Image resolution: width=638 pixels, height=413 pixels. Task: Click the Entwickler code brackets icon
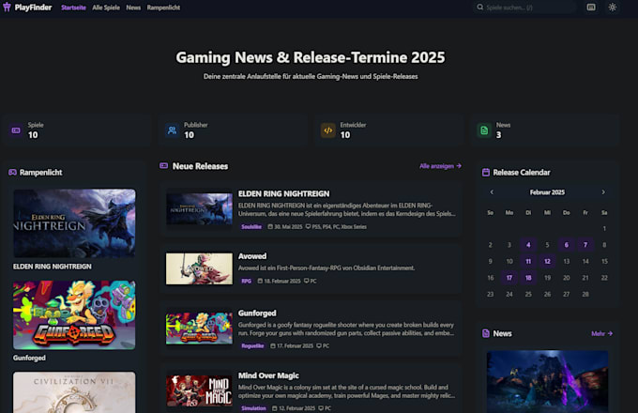[328, 130]
